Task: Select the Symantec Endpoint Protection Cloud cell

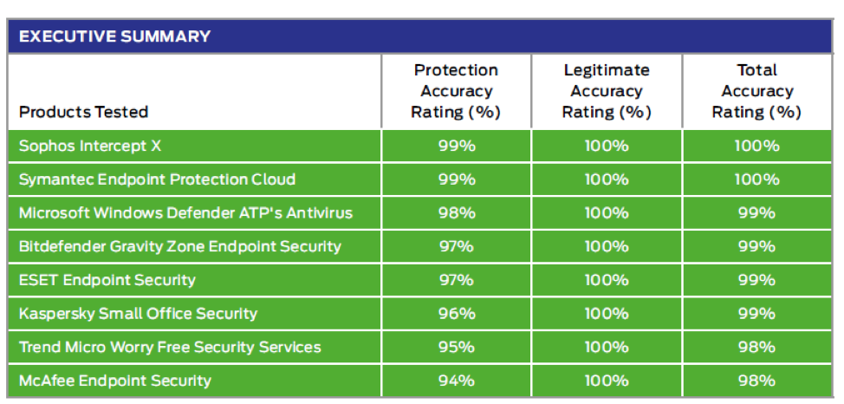Action: click(x=194, y=179)
